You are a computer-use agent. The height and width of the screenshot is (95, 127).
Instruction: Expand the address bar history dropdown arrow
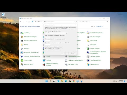pos(73,22)
